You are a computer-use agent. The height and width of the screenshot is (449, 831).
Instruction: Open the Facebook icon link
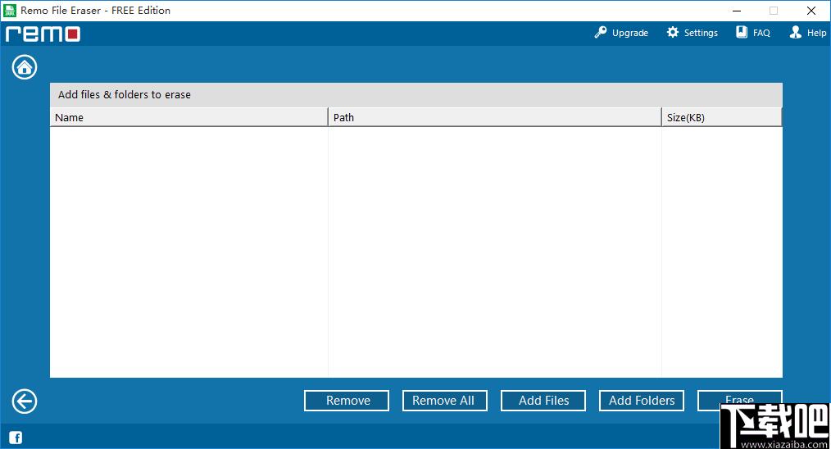(16, 438)
